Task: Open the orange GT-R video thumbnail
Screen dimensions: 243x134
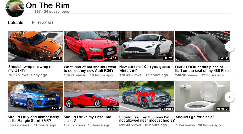Action: coord(35,46)
